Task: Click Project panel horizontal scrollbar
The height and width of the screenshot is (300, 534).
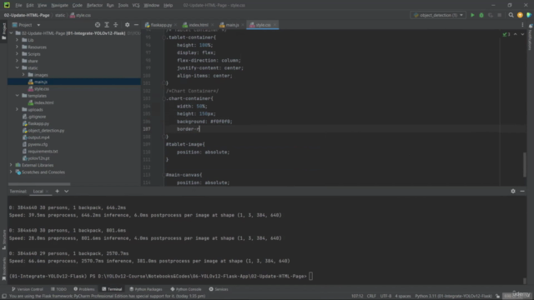Action: pyautogui.click(x=39, y=184)
